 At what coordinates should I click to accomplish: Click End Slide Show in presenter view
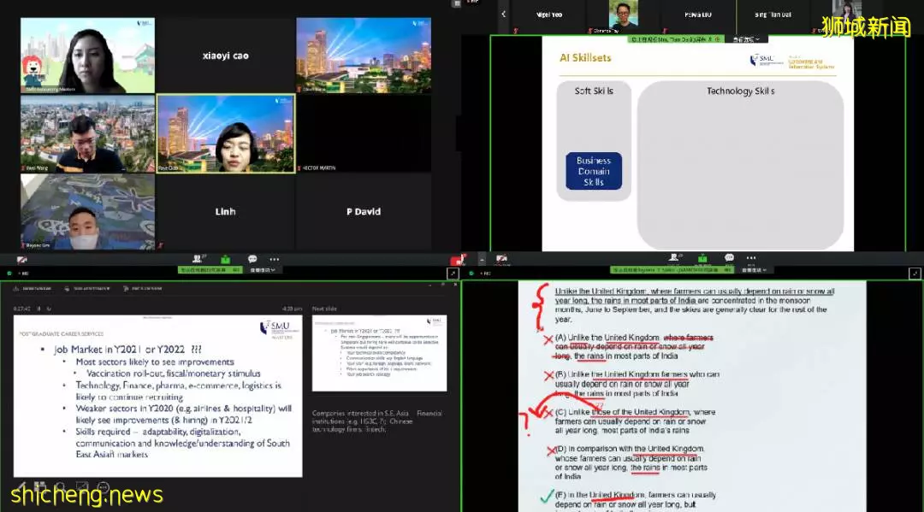tap(143, 288)
